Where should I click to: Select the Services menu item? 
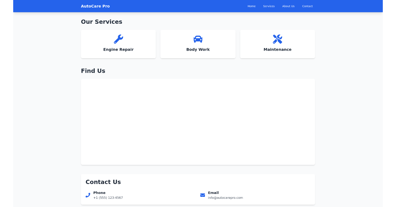tap(269, 6)
